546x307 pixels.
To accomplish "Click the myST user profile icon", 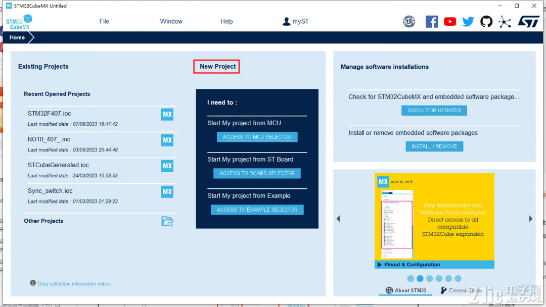I will (x=286, y=22).
